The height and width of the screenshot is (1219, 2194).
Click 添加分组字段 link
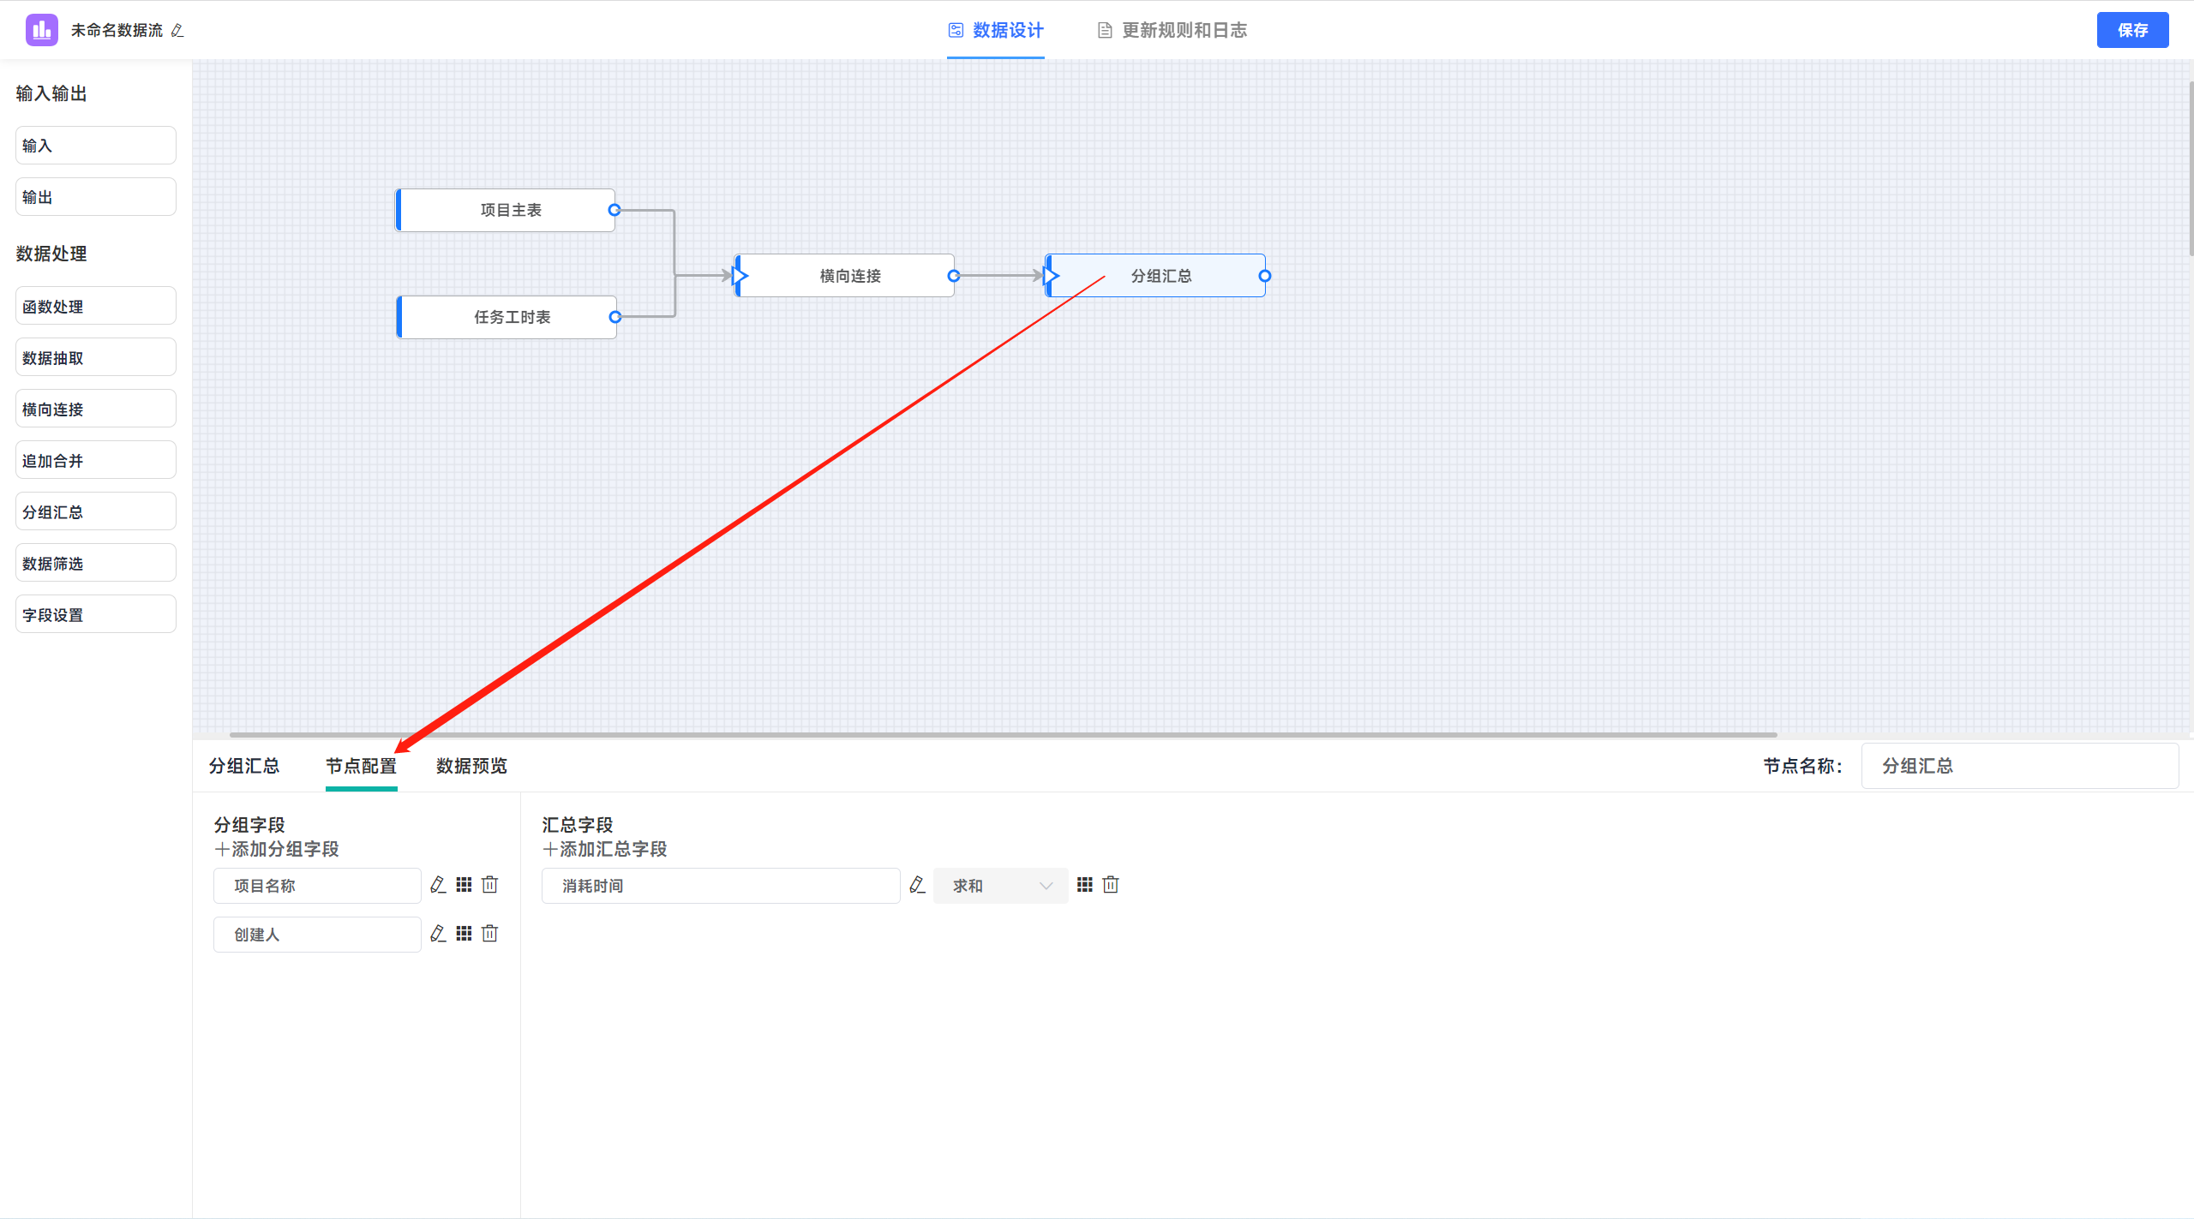tap(277, 849)
